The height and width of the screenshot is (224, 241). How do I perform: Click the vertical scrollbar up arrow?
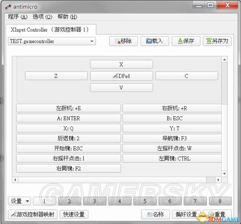click(x=224, y=60)
